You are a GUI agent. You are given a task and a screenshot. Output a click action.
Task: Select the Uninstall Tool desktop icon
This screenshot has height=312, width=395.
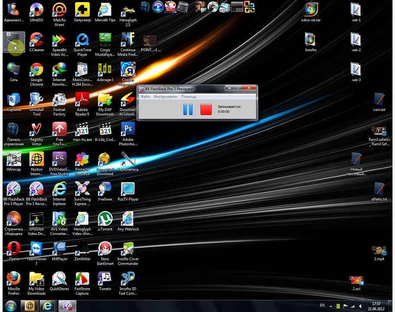tap(36, 104)
